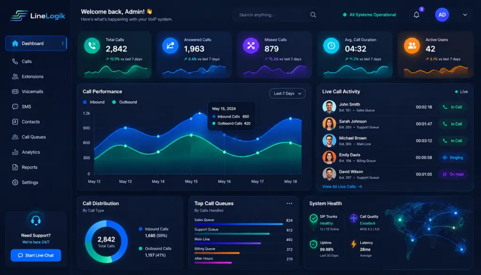Open the Top Call Queues ellipsis menu

click(289, 204)
